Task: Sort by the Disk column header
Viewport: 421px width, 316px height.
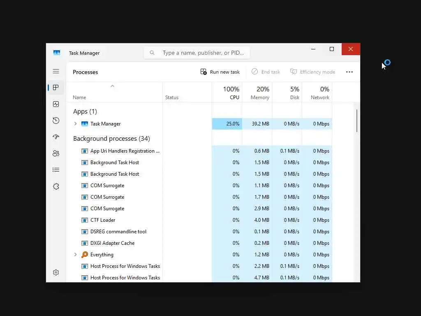Action: [287, 93]
